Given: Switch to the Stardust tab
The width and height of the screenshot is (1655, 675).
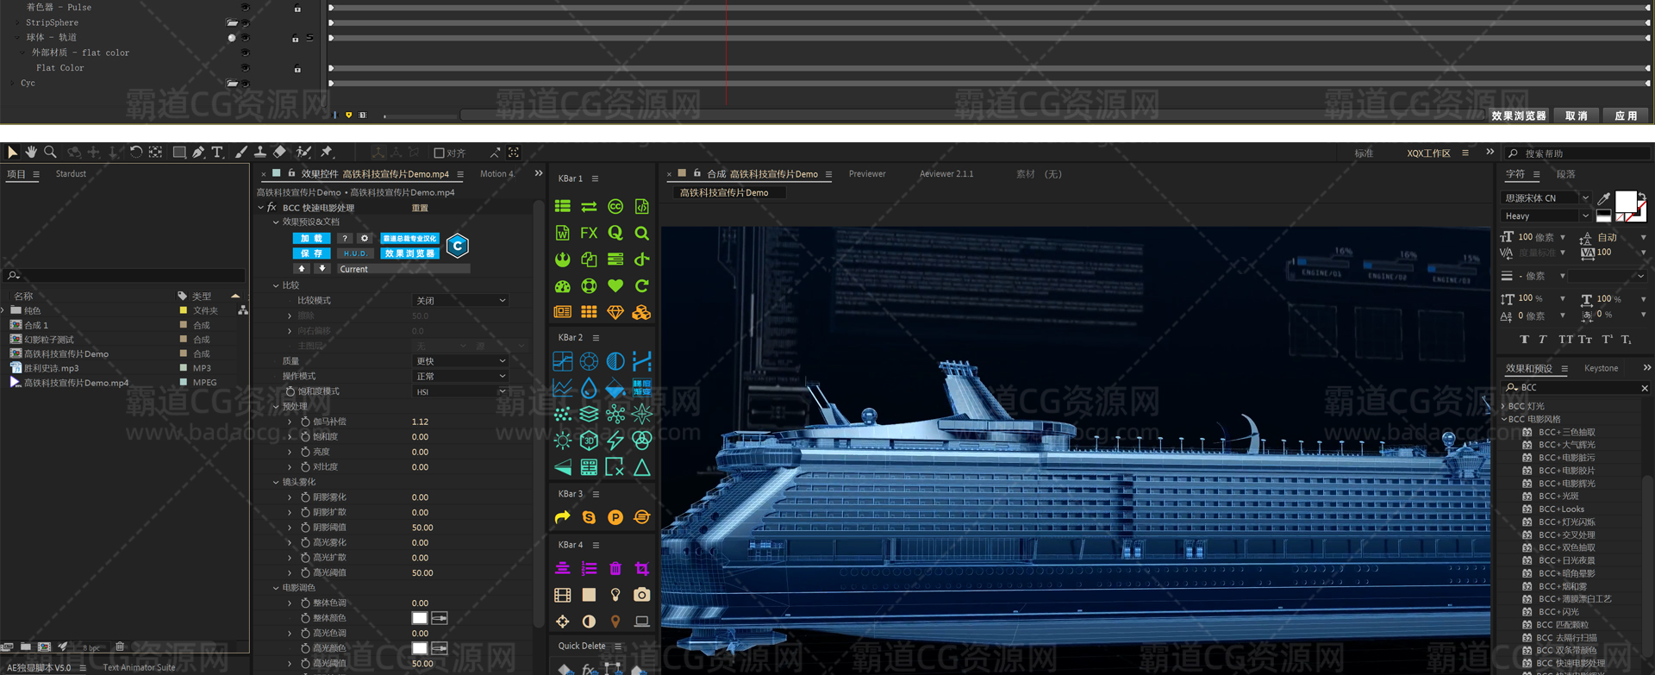Looking at the screenshot, I should 71,174.
